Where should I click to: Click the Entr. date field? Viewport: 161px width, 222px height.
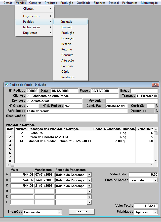144,91
